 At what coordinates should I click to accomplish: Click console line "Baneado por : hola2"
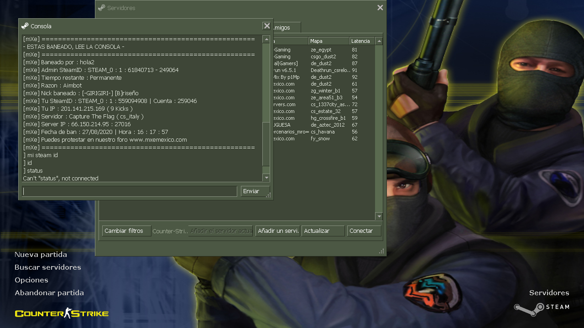58,62
